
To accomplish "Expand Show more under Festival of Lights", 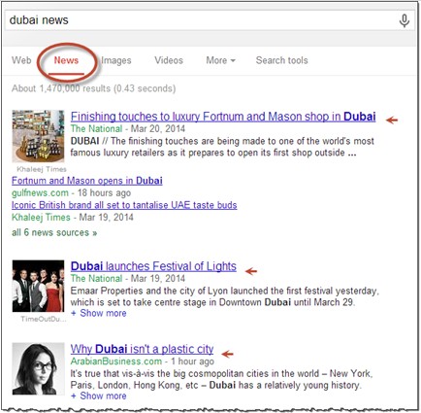I will tap(99, 313).
